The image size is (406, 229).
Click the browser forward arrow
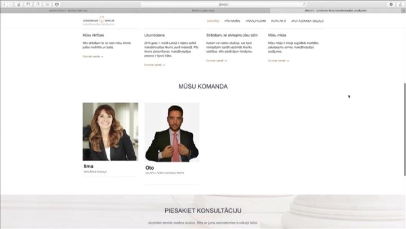click(x=10, y=5)
